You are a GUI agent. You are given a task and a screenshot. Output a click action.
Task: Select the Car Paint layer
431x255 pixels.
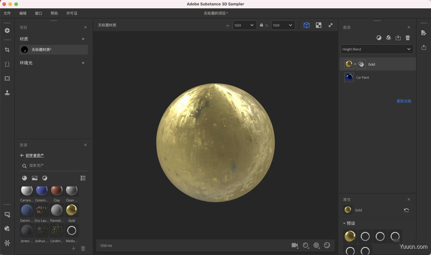click(363, 77)
